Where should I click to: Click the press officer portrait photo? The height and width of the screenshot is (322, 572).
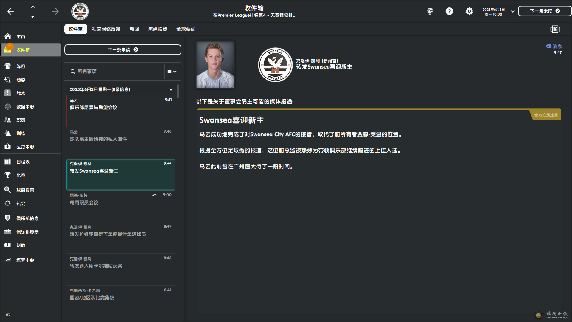point(215,65)
